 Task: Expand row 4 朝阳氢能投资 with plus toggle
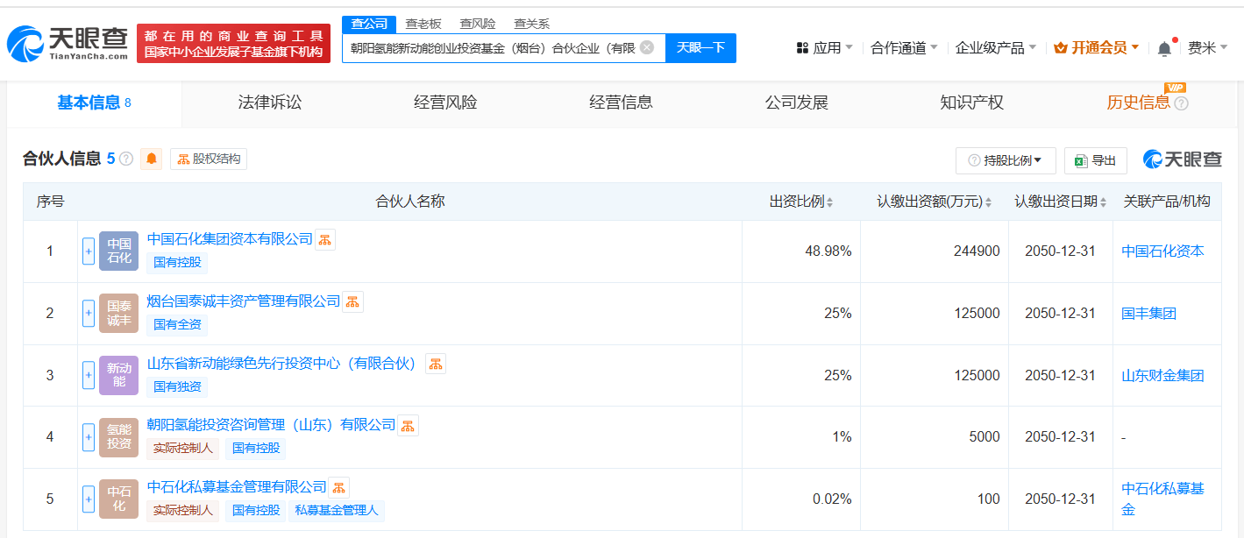[x=89, y=437]
